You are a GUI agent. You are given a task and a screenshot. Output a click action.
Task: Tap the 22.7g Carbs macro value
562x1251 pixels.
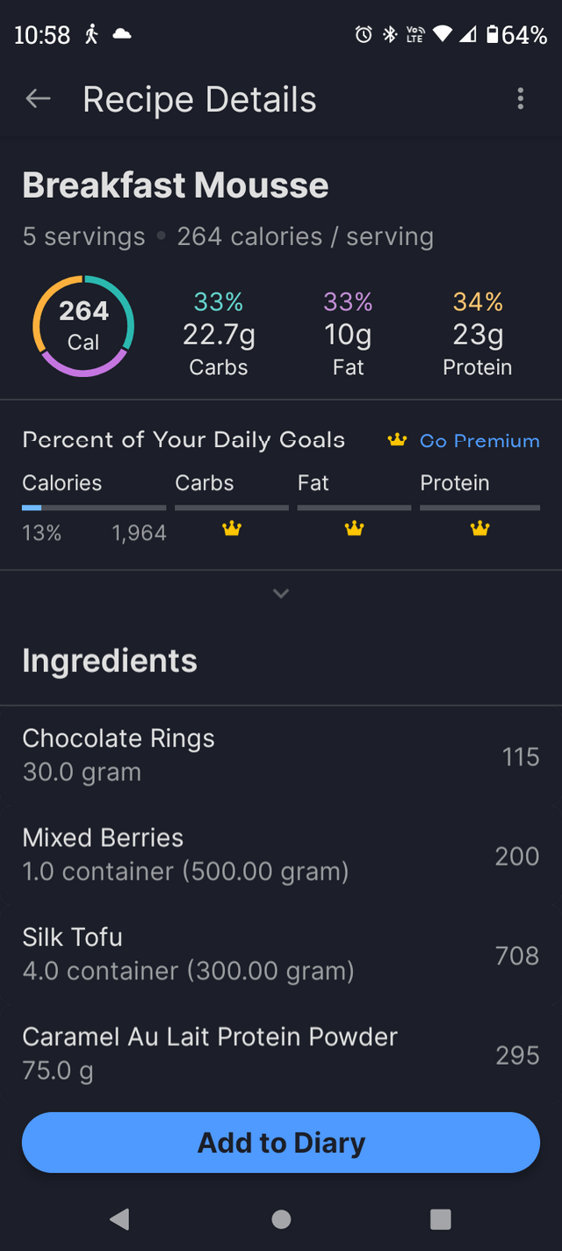[x=219, y=336]
